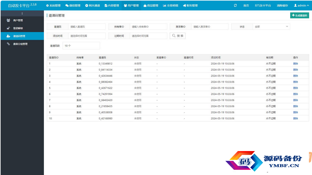Delete invite code 0_21858435
The width and height of the screenshot is (312, 175).
pyautogui.click(x=295, y=106)
